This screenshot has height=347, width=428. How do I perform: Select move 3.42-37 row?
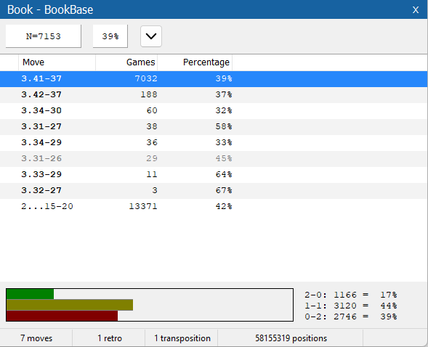pyautogui.click(x=214, y=95)
